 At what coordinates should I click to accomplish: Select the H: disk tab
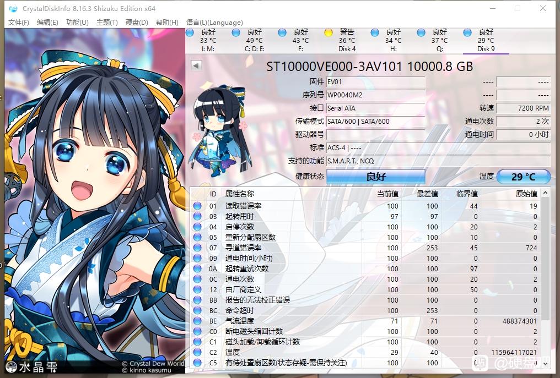click(393, 40)
